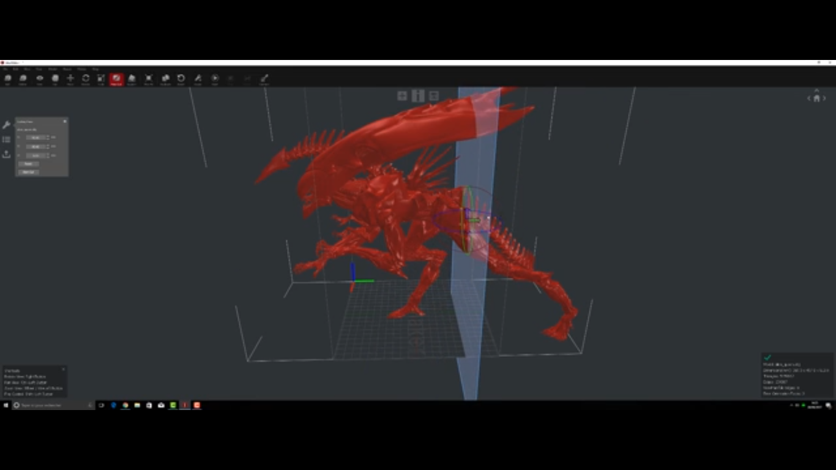Image resolution: width=836 pixels, height=470 pixels.
Task: Click the right arrow beside home view icon
Action: point(824,98)
